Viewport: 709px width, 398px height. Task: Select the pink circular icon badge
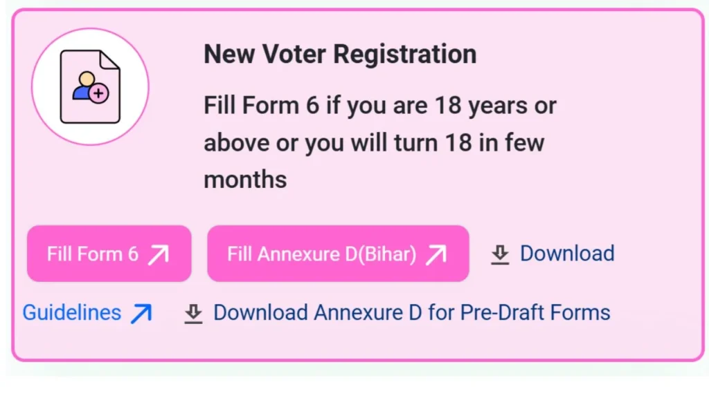click(89, 85)
